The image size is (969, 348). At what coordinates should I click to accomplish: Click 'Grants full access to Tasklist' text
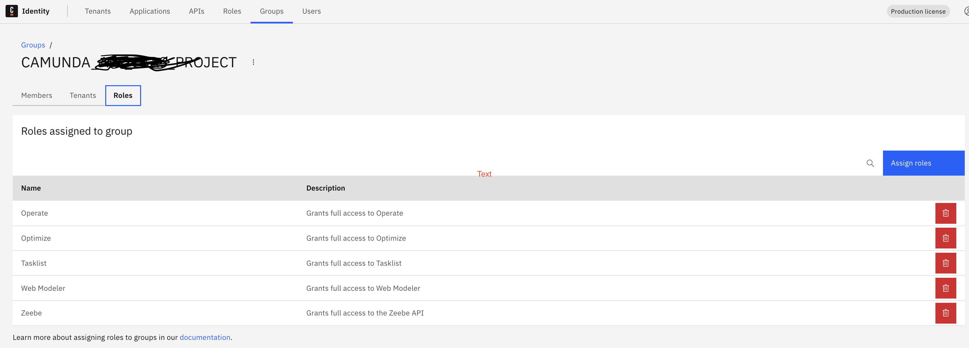coord(354,263)
